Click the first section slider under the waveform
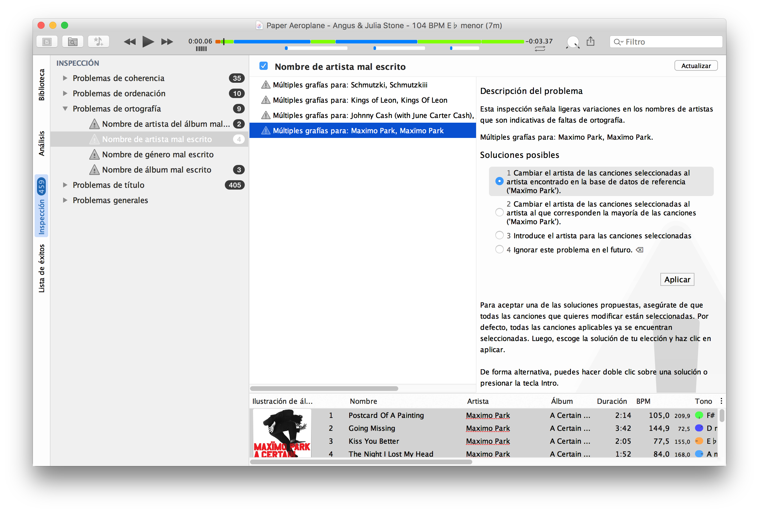Screen dimensions: 759x513 [316, 48]
